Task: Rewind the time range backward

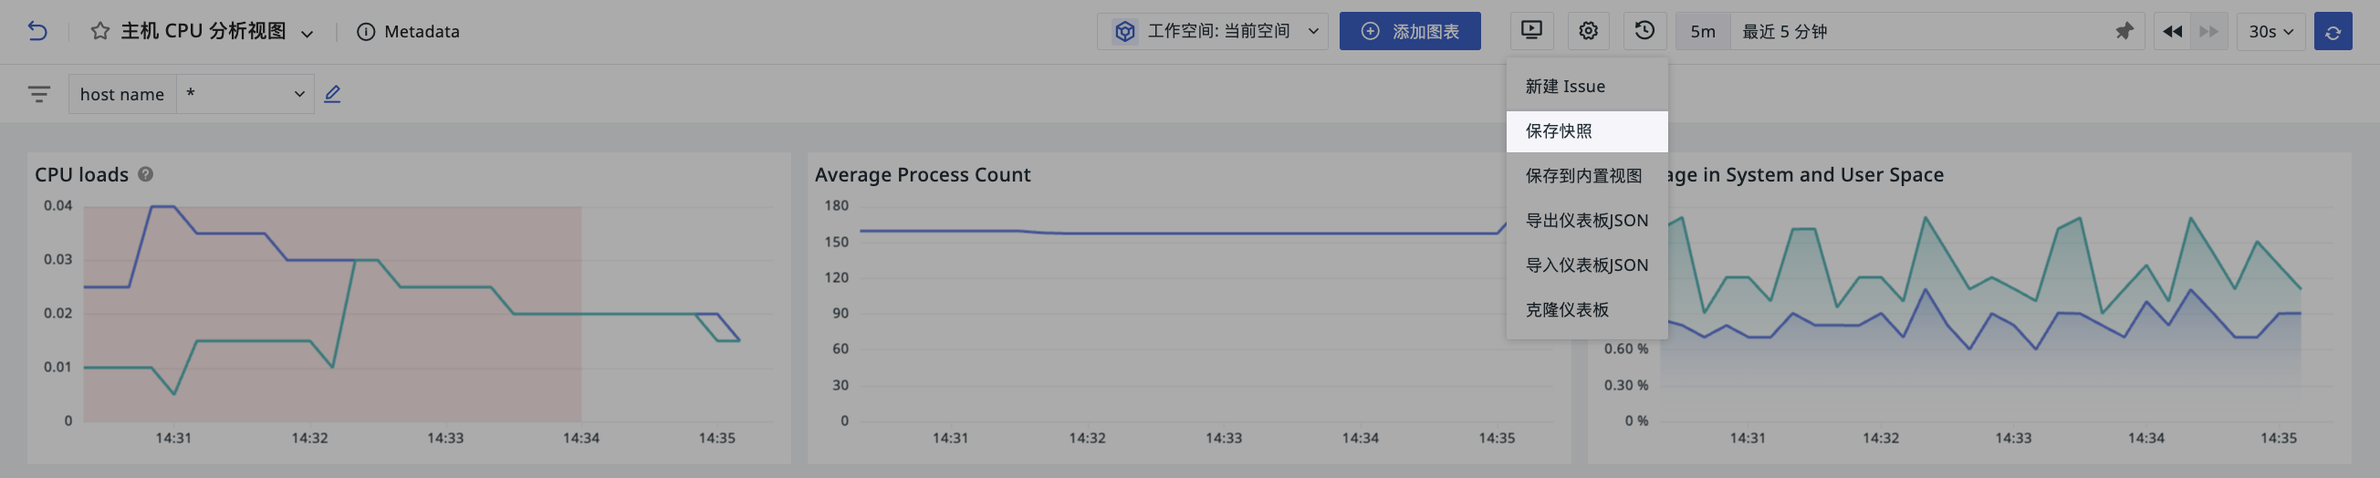Action: (x=2172, y=31)
